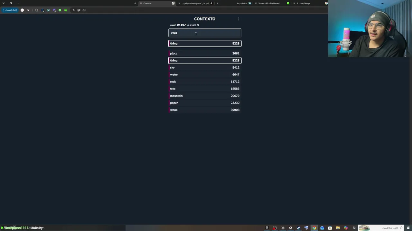The width and height of the screenshot is (412, 231).
Task: Click the guess input field containing 'cou'
Action: tap(205, 33)
